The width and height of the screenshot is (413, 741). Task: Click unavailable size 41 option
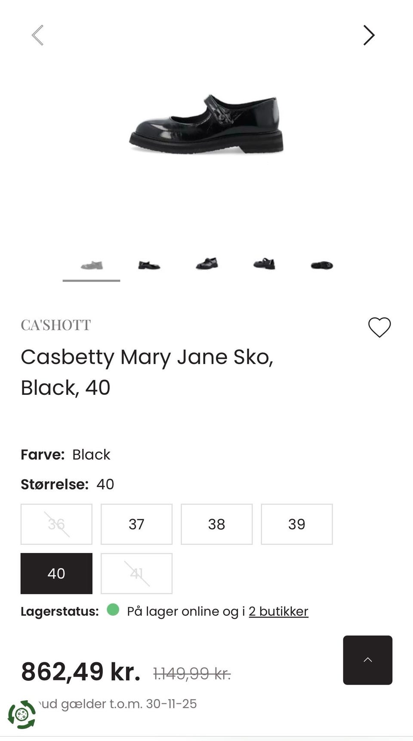point(136,573)
